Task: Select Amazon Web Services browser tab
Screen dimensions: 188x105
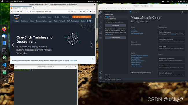Action: click(21, 8)
